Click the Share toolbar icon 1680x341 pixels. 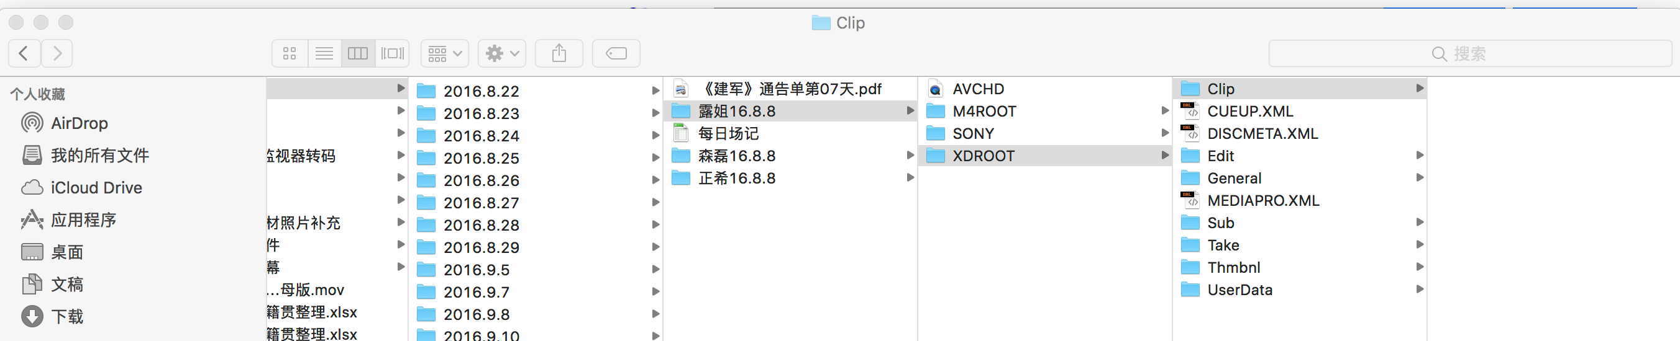(559, 53)
